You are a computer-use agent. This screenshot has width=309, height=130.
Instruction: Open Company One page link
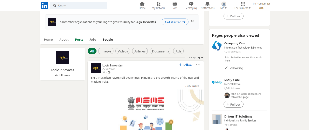click(x=234, y=44)
